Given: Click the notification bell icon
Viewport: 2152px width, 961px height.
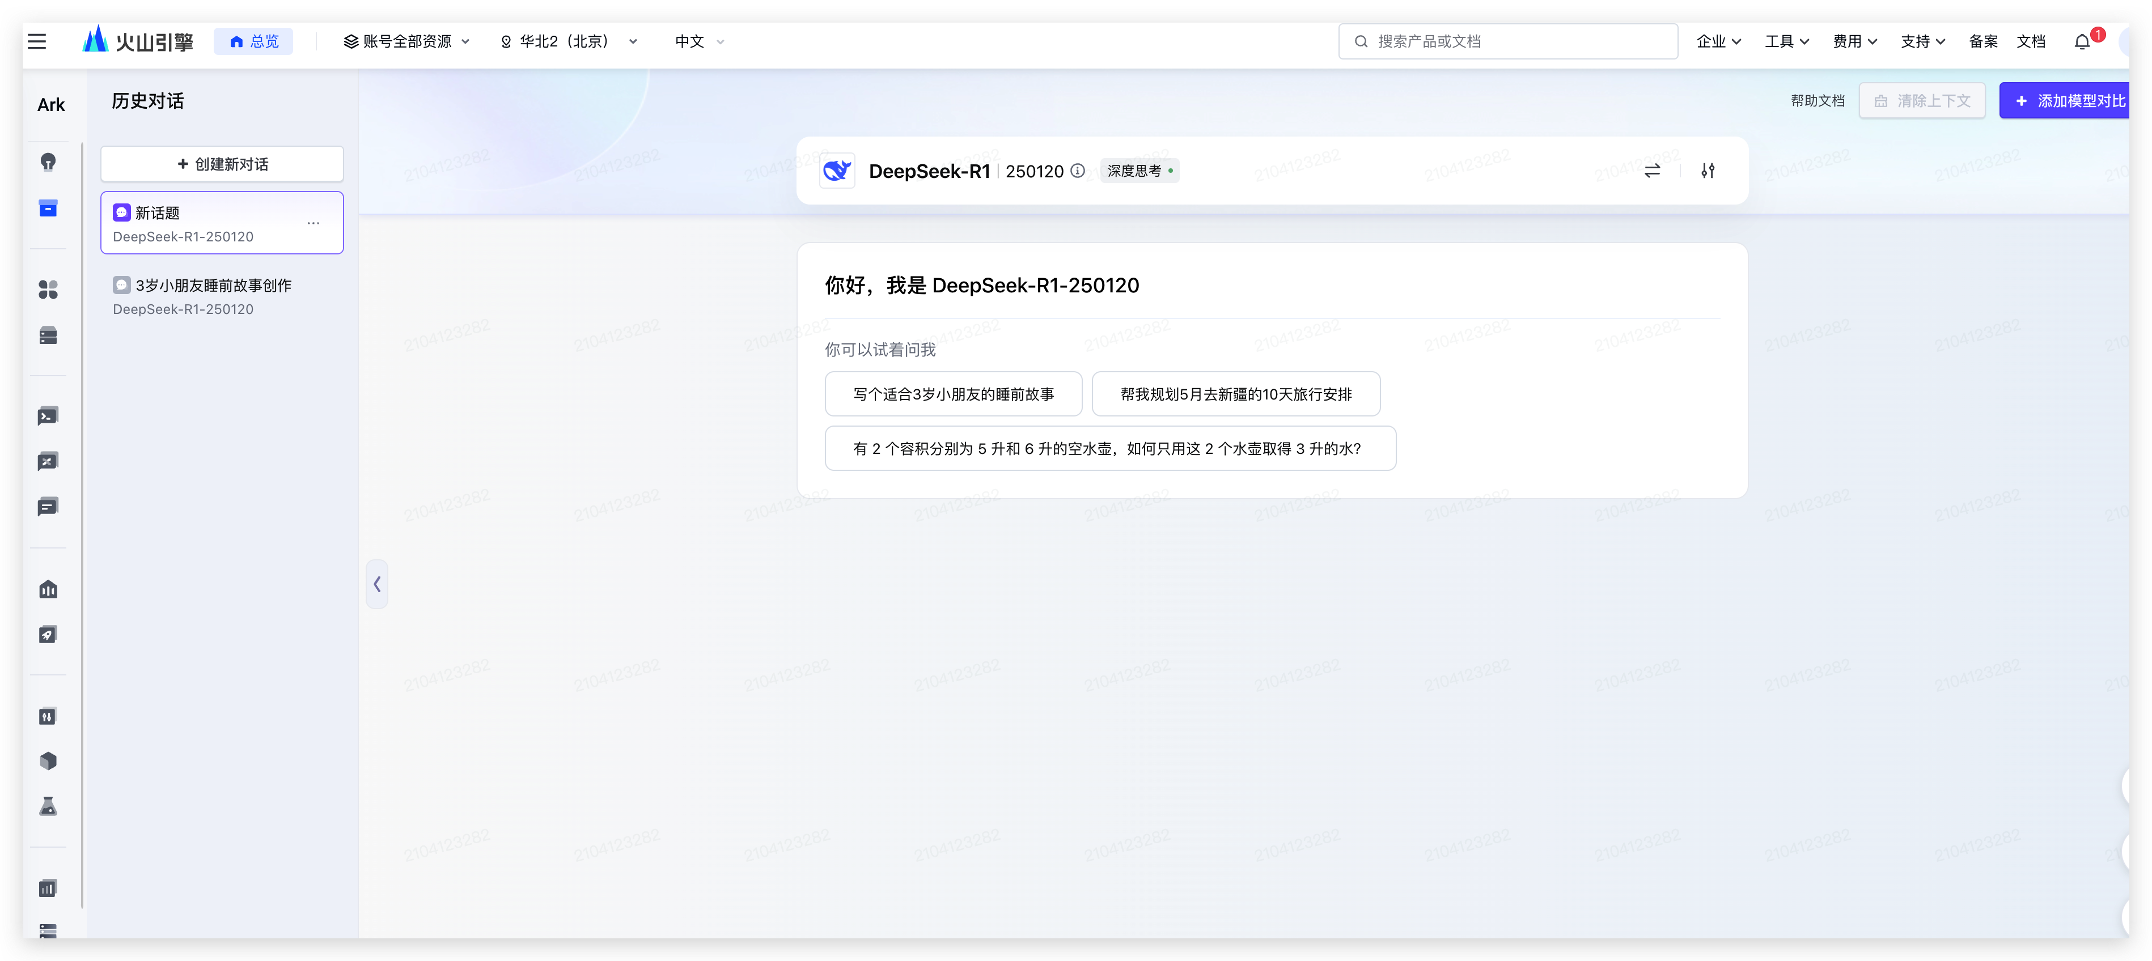Looking at the screenshot, I should point(2082,42).
